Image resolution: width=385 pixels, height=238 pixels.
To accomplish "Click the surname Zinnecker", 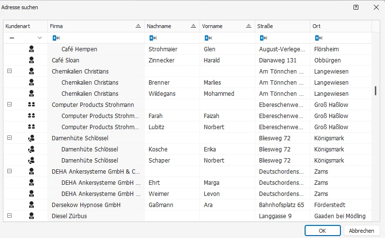I will pos(161,60).
